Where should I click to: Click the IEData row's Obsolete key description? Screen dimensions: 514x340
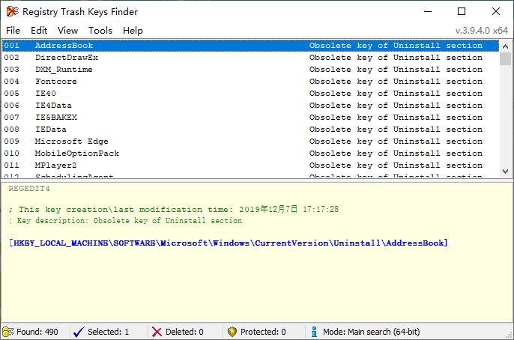tap(396, 129)
